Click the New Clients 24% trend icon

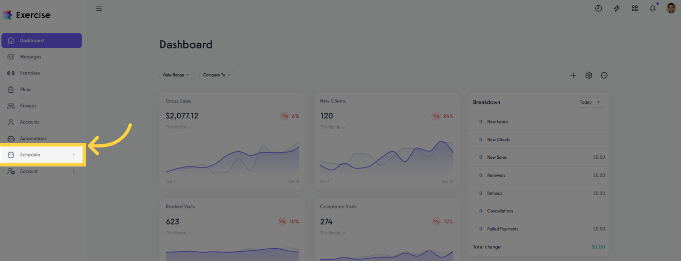click(x=436, y=116)
